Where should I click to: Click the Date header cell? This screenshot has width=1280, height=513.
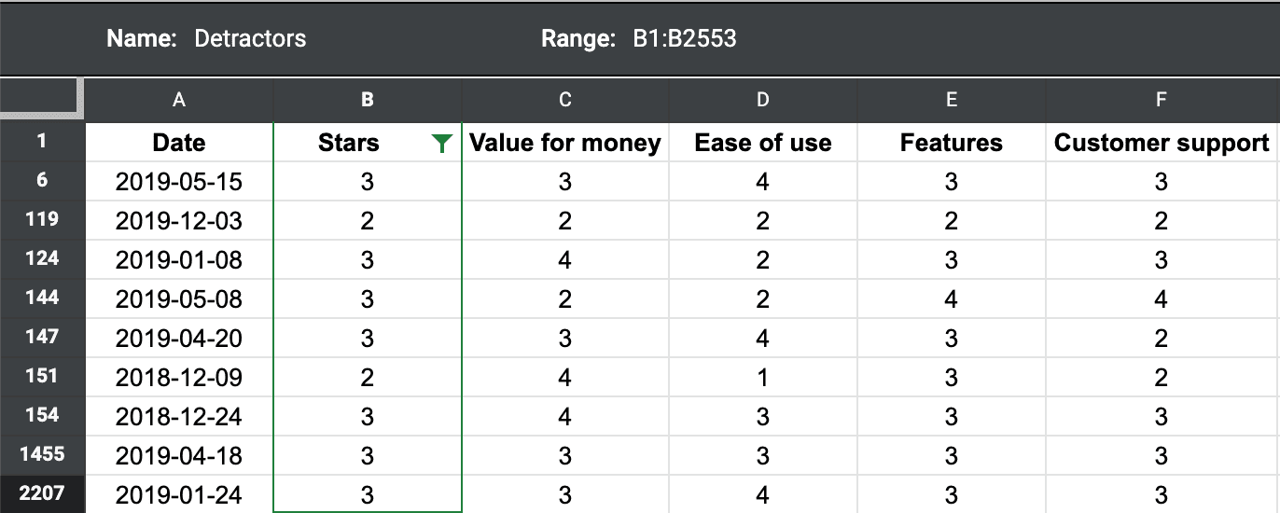click(x=179, y=143)
